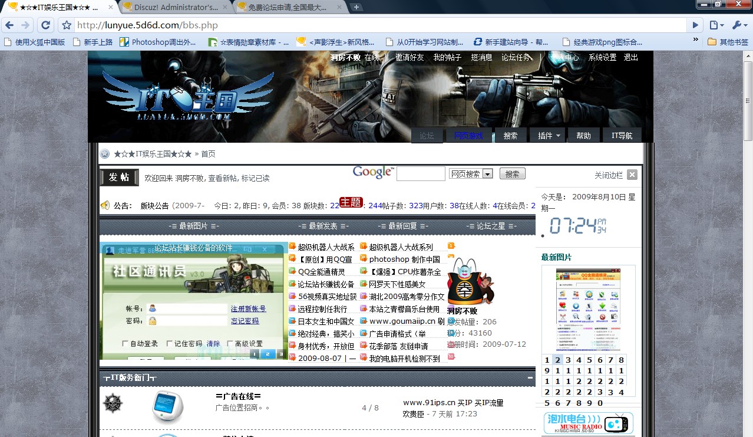This screenshot has width=753, height=437.
Task: Click the 退出 logout link
Action: (x=630, y=57)
